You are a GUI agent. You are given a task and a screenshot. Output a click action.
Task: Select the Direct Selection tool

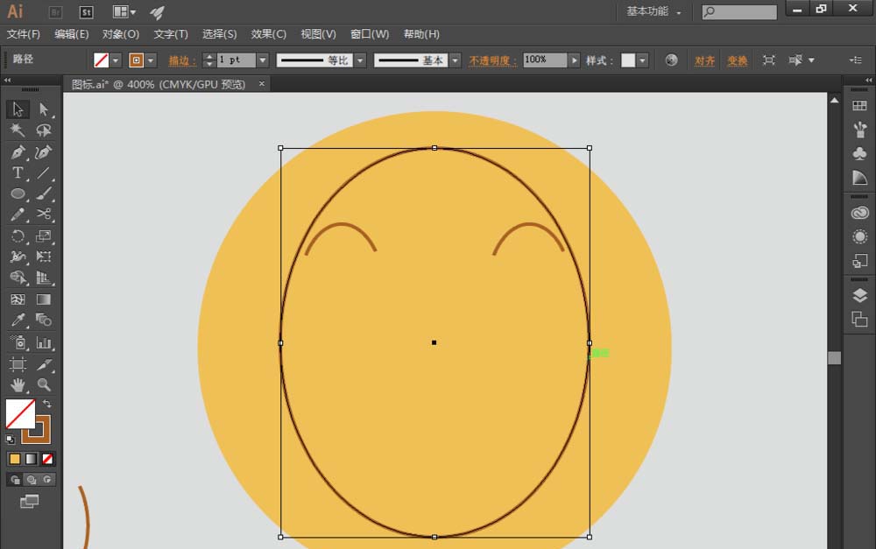click(x=44, y=109)
